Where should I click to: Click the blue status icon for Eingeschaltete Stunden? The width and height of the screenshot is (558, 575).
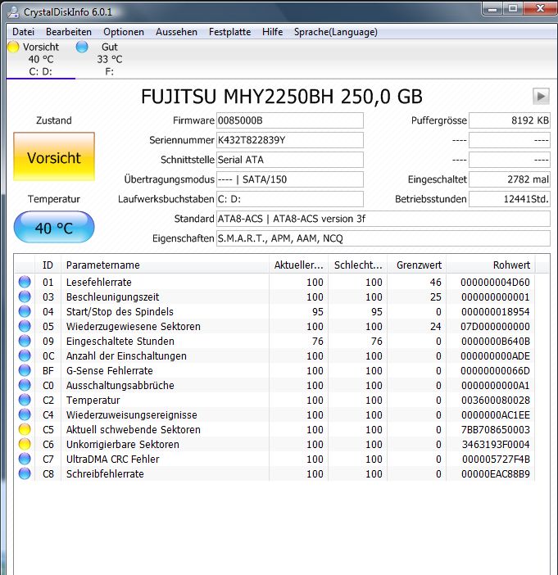coord(25,341)
